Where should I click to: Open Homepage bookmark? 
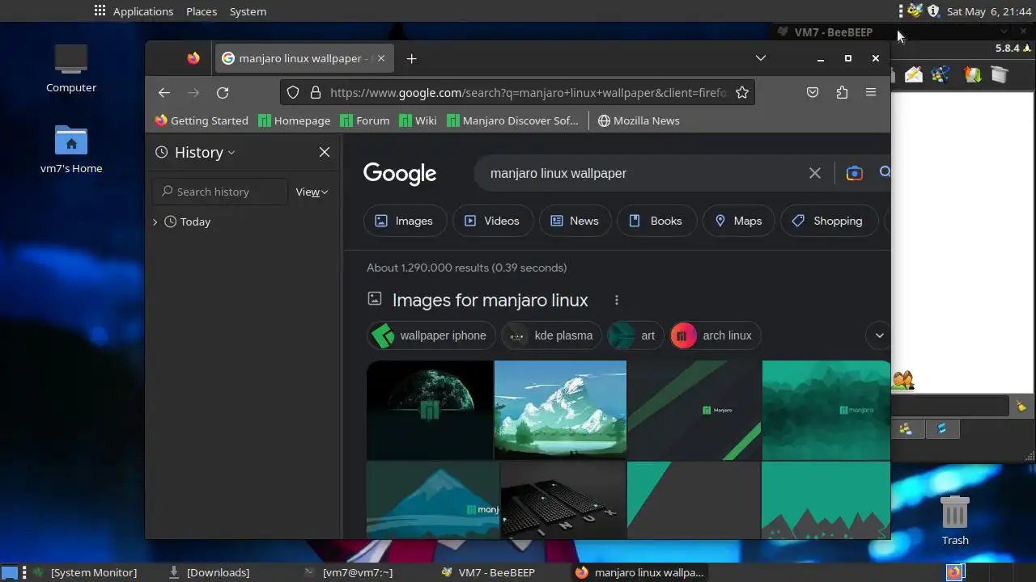click(294, 120)
